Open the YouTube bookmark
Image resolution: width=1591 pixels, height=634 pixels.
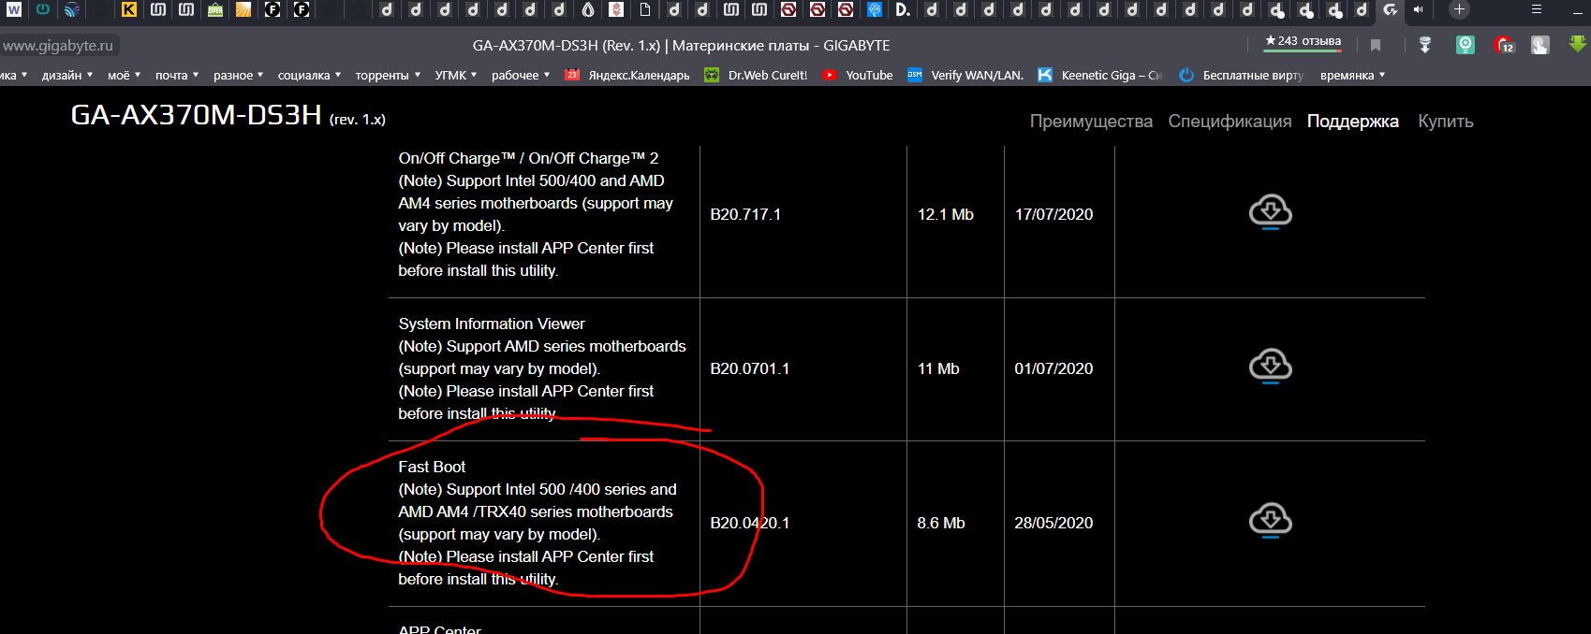[x=858, y=75]
